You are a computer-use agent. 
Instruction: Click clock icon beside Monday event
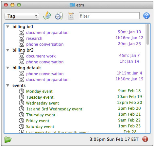pyautogui.click(x=22, y=91)
